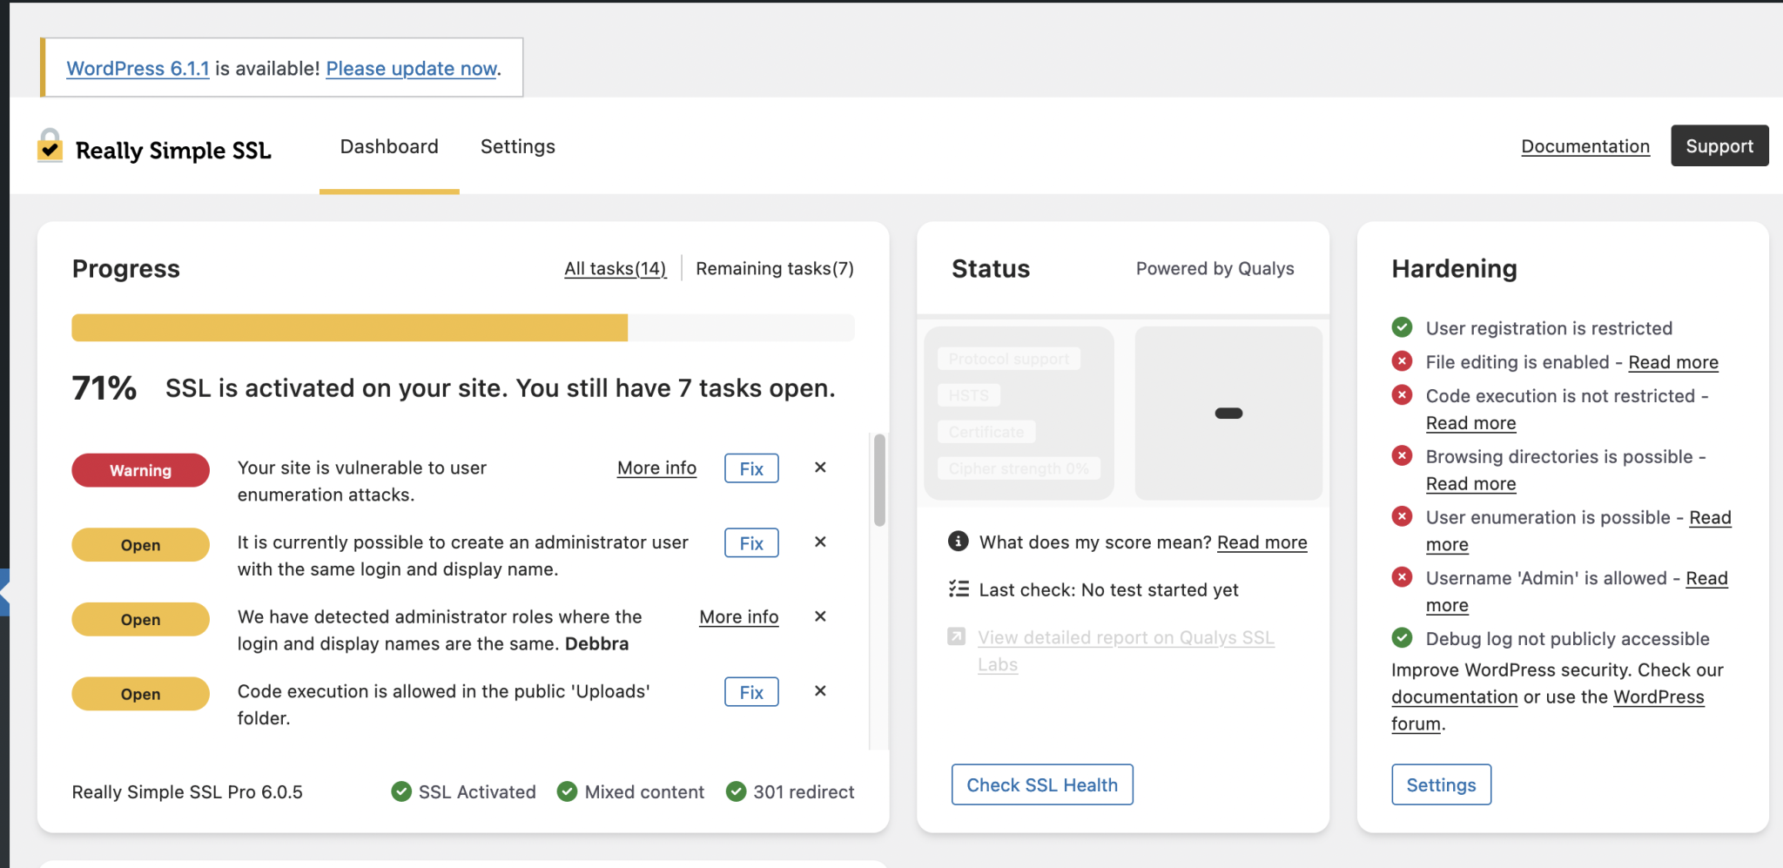The height and width of the screenshot is (868, 1783).
Task: Click the Really Simple SSL padlock logo
Action: pos(50,145)
